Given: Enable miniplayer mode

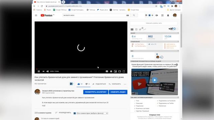Looking at the screenshot, I should click(x=115, y=71).
